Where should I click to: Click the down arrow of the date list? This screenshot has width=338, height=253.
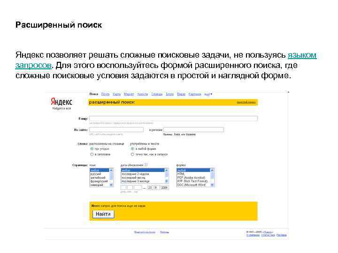pos(166,181)
